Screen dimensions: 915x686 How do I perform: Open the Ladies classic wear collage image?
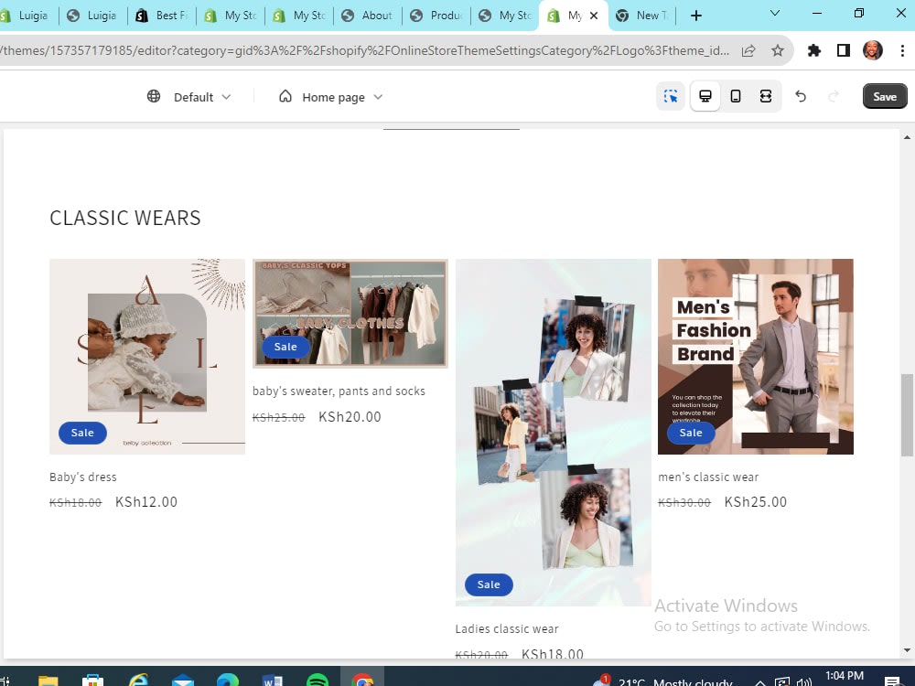coord(554,433)
